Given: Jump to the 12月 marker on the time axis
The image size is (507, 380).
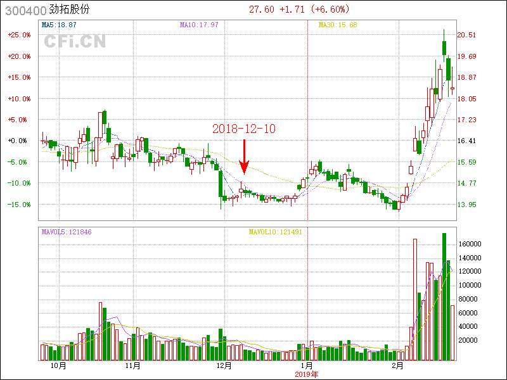Looking at the screenshot, I should click(x=224, y=366).
